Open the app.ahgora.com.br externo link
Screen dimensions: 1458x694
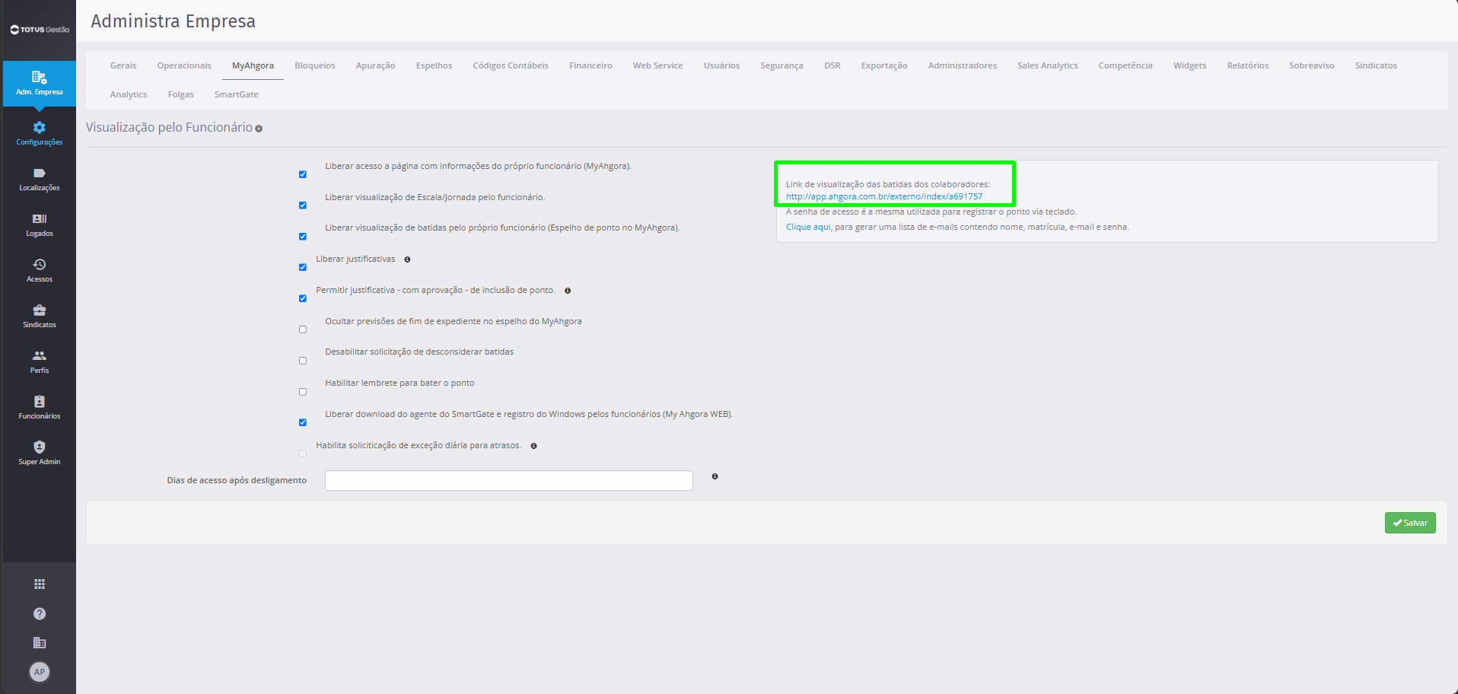[884, 196]
